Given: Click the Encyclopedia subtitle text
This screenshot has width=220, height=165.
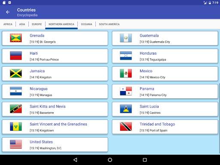Looking at the screenshot, I should point(27,15).
